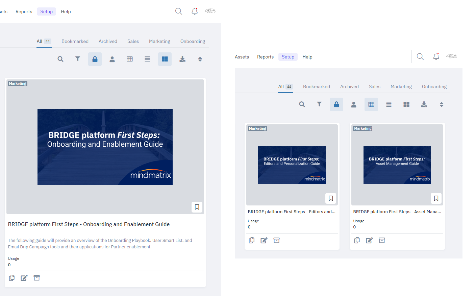Click the toolbar search icon in left panel
This screenshot has height=296, width=475.
[60, 59]
